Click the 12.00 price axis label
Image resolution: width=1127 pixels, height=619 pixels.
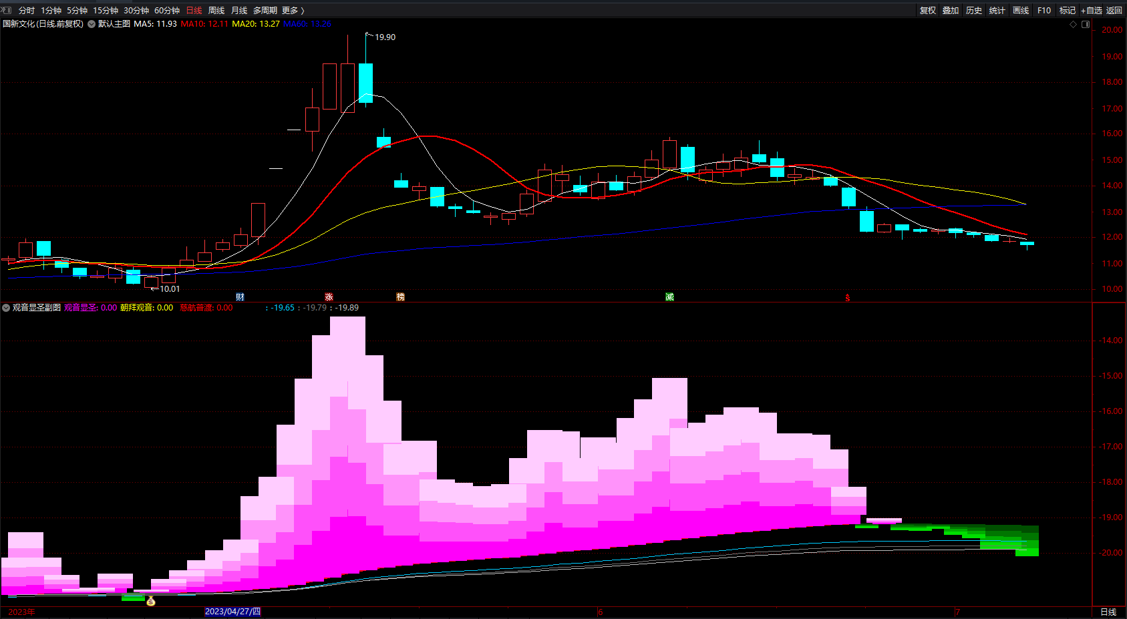click(x=1112, y=237)
